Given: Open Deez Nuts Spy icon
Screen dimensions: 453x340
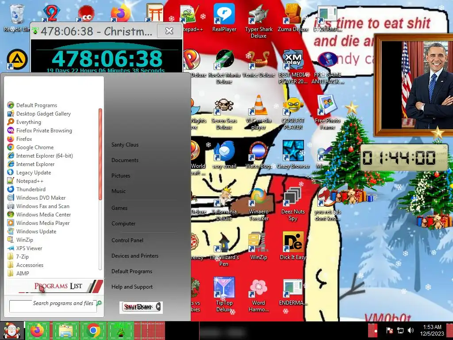Looking at the screenshot, I should (293, 204).
